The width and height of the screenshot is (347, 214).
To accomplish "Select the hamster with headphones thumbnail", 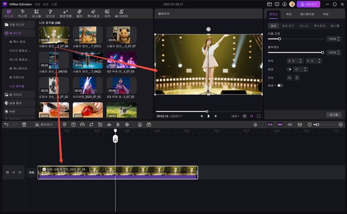I will click(122, 35).
